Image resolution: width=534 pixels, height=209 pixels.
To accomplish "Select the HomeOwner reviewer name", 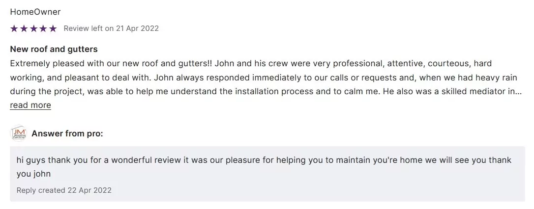I will [35, 12].
